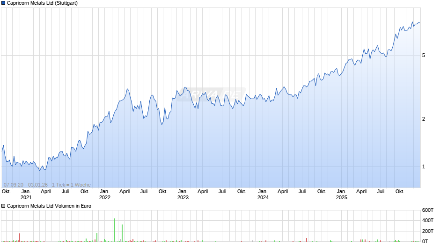
Task: Select the 'Capricorn Metals Ltd (Stuttgart)' chart title
Action: (43, 3)
